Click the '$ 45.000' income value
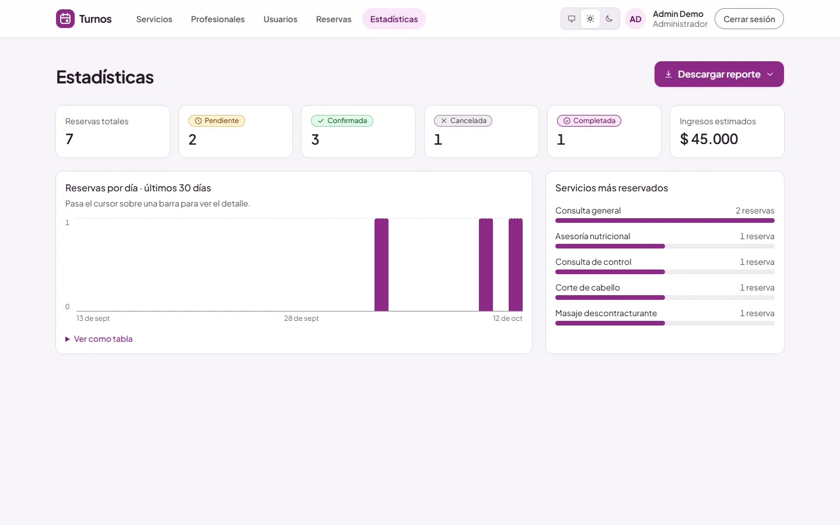Screen dimensions: 840x525 [x=709, y=139]
